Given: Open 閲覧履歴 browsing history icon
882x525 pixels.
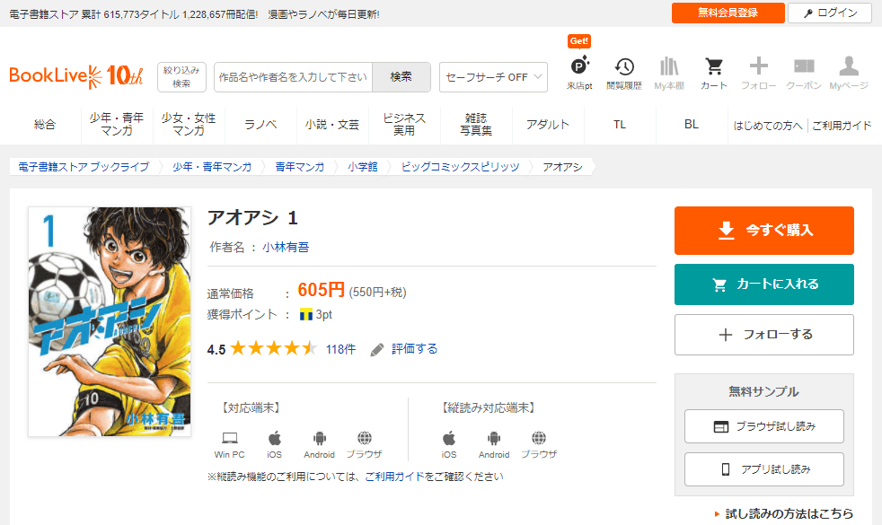Looking at the screenshot, I should pos(623,73).
